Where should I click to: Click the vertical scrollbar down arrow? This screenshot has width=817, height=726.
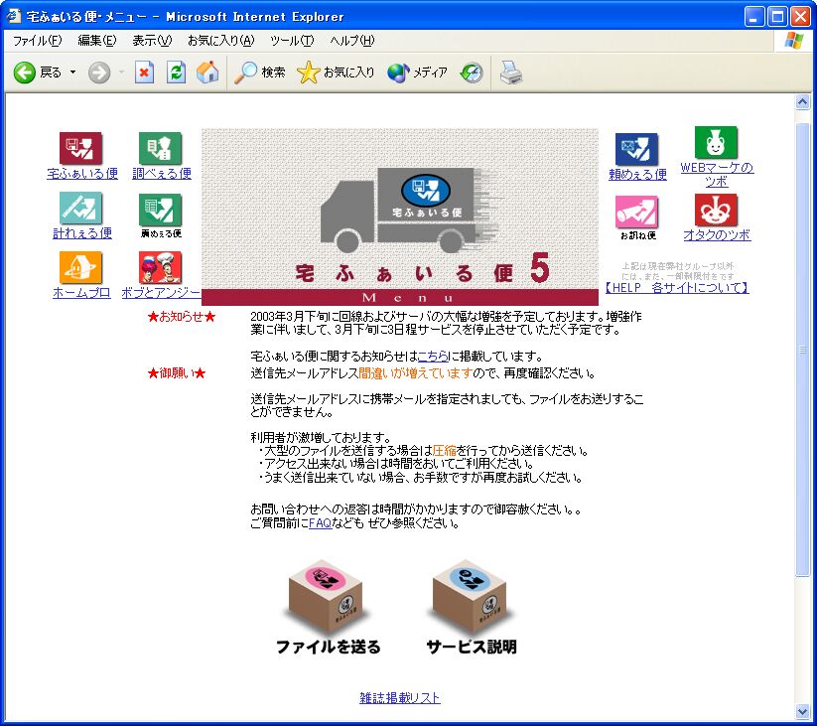click(x=803, y=711)
